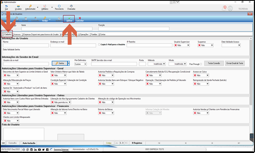Go to last record navigation arrow
This screenshot has height=153, width=255.
click(239, 143)
